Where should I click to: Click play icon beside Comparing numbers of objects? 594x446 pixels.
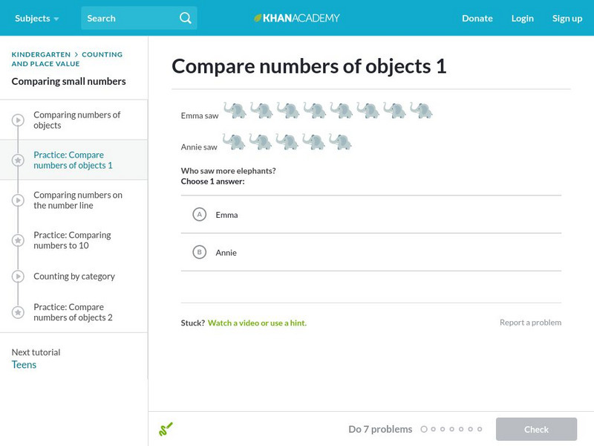pyautogui.click(x=18, y=120)
